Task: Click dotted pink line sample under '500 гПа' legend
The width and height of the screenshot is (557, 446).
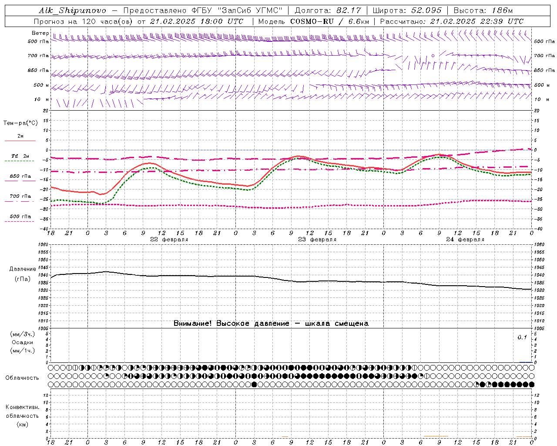Action: click(x=19, y=221)
